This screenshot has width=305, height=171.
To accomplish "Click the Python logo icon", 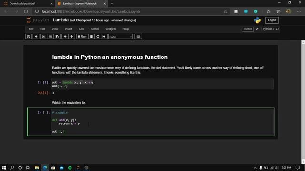I will (257, 20).
